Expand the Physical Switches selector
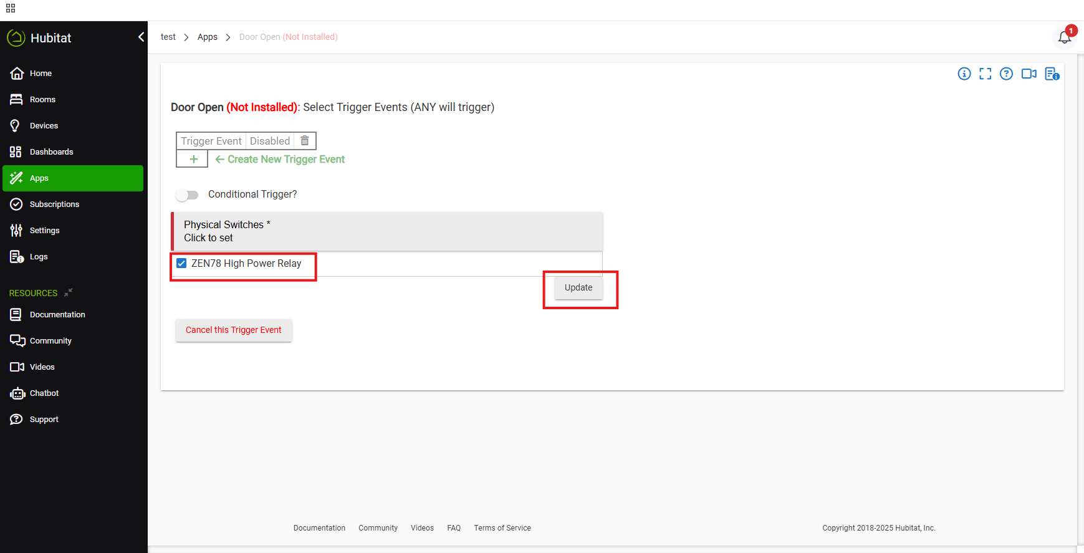This screenshot has width=1084, height=553. click(x=387, y=231)
